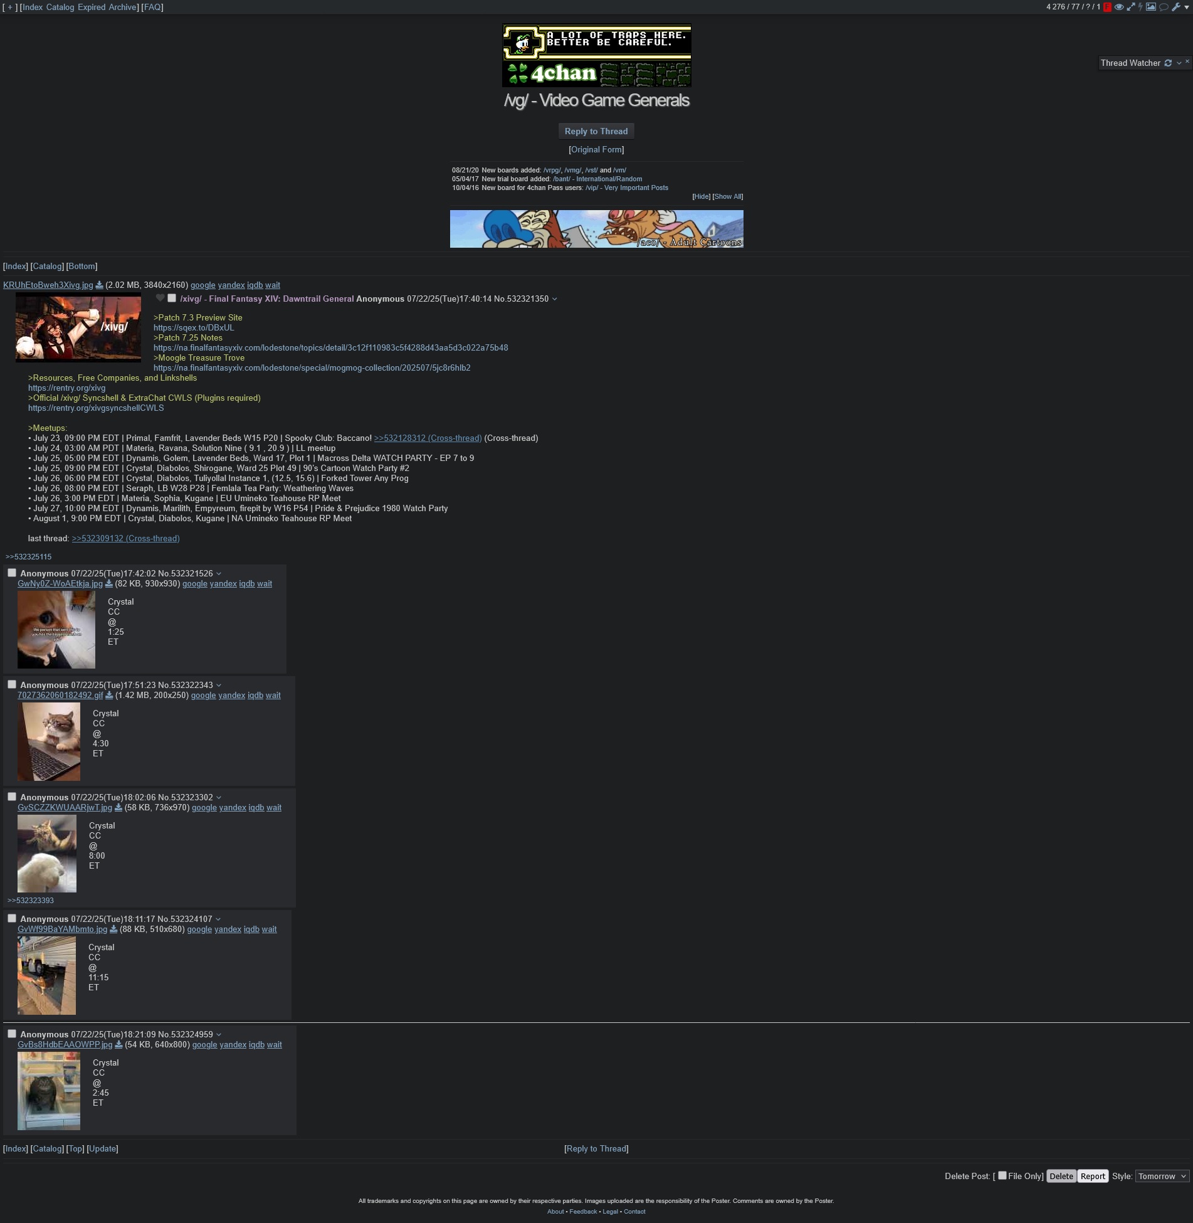The height and width of the screenshot is (1223, 1193).
Task: Click the lightning bolt icon in header
Action: click(1140, 7)
